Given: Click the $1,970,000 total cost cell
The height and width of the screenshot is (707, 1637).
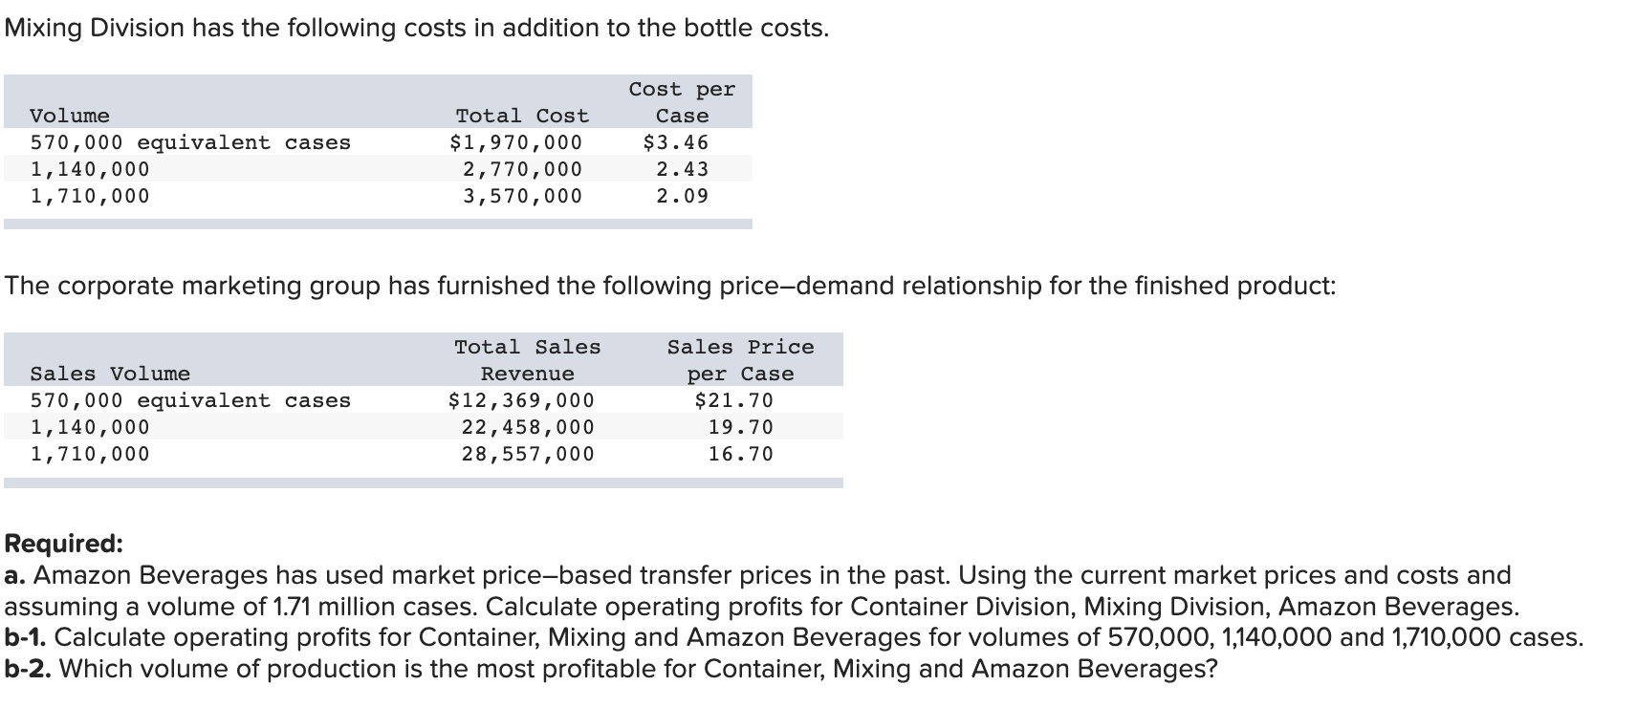Looking at the screenshot, I should pyautogui.click(x=515, y=142).
